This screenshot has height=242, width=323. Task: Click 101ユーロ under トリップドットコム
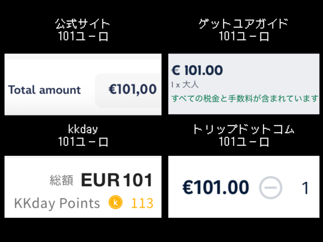tap(243, 142)
